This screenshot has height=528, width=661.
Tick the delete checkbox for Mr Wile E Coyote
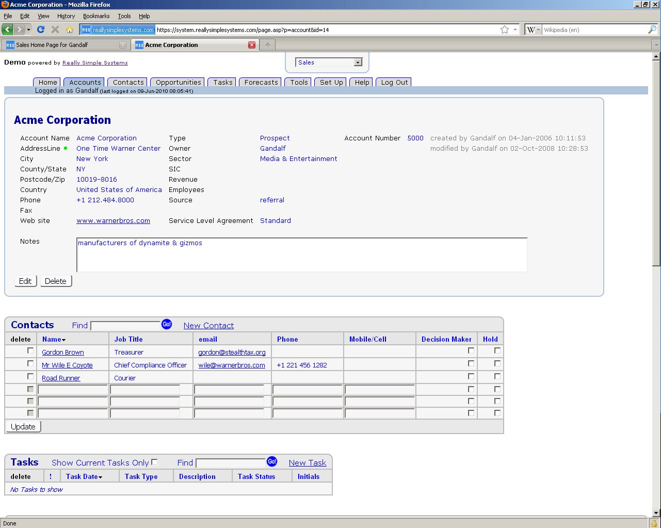click(30, 363)
